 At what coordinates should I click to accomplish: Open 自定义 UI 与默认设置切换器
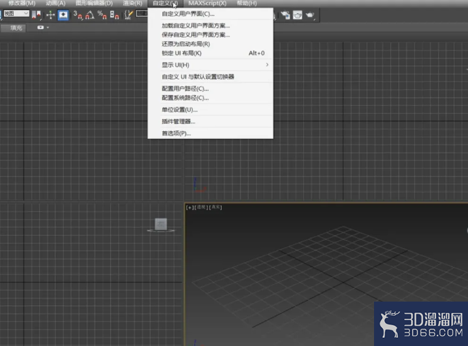tap(211, 77)
